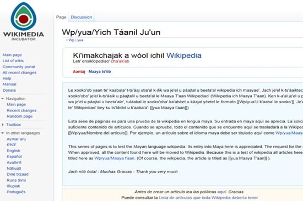The height and width of the screenshot is (201, 303).
Task: Open Wp/yua/Maaya link in Spanish paragraph
Action: (x=289, y=133)
